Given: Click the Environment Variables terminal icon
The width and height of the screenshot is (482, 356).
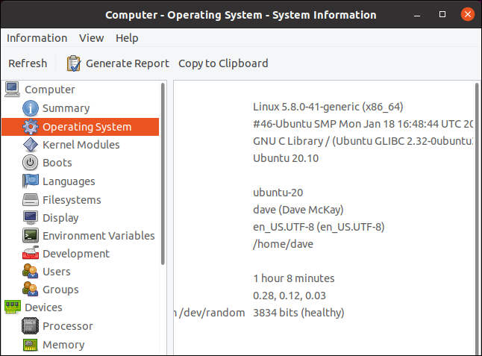Looking at the screenshot, I should tap(31, 236).
